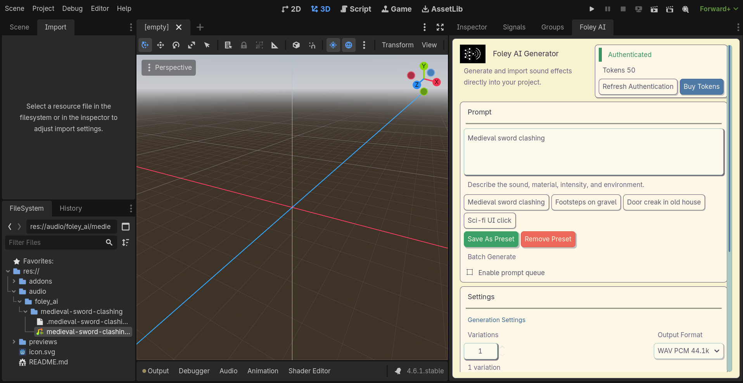
Task: Lock the selected node in the viewport
Action: (x=244, y=45)
